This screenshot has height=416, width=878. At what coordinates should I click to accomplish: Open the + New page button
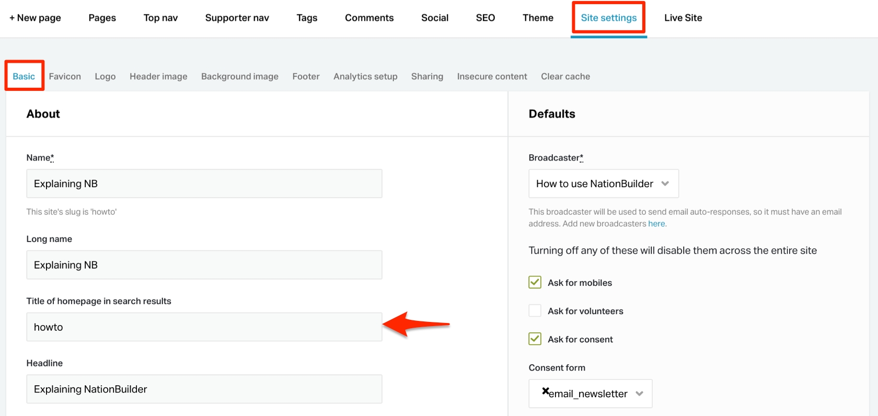click(x=35, y=18)
